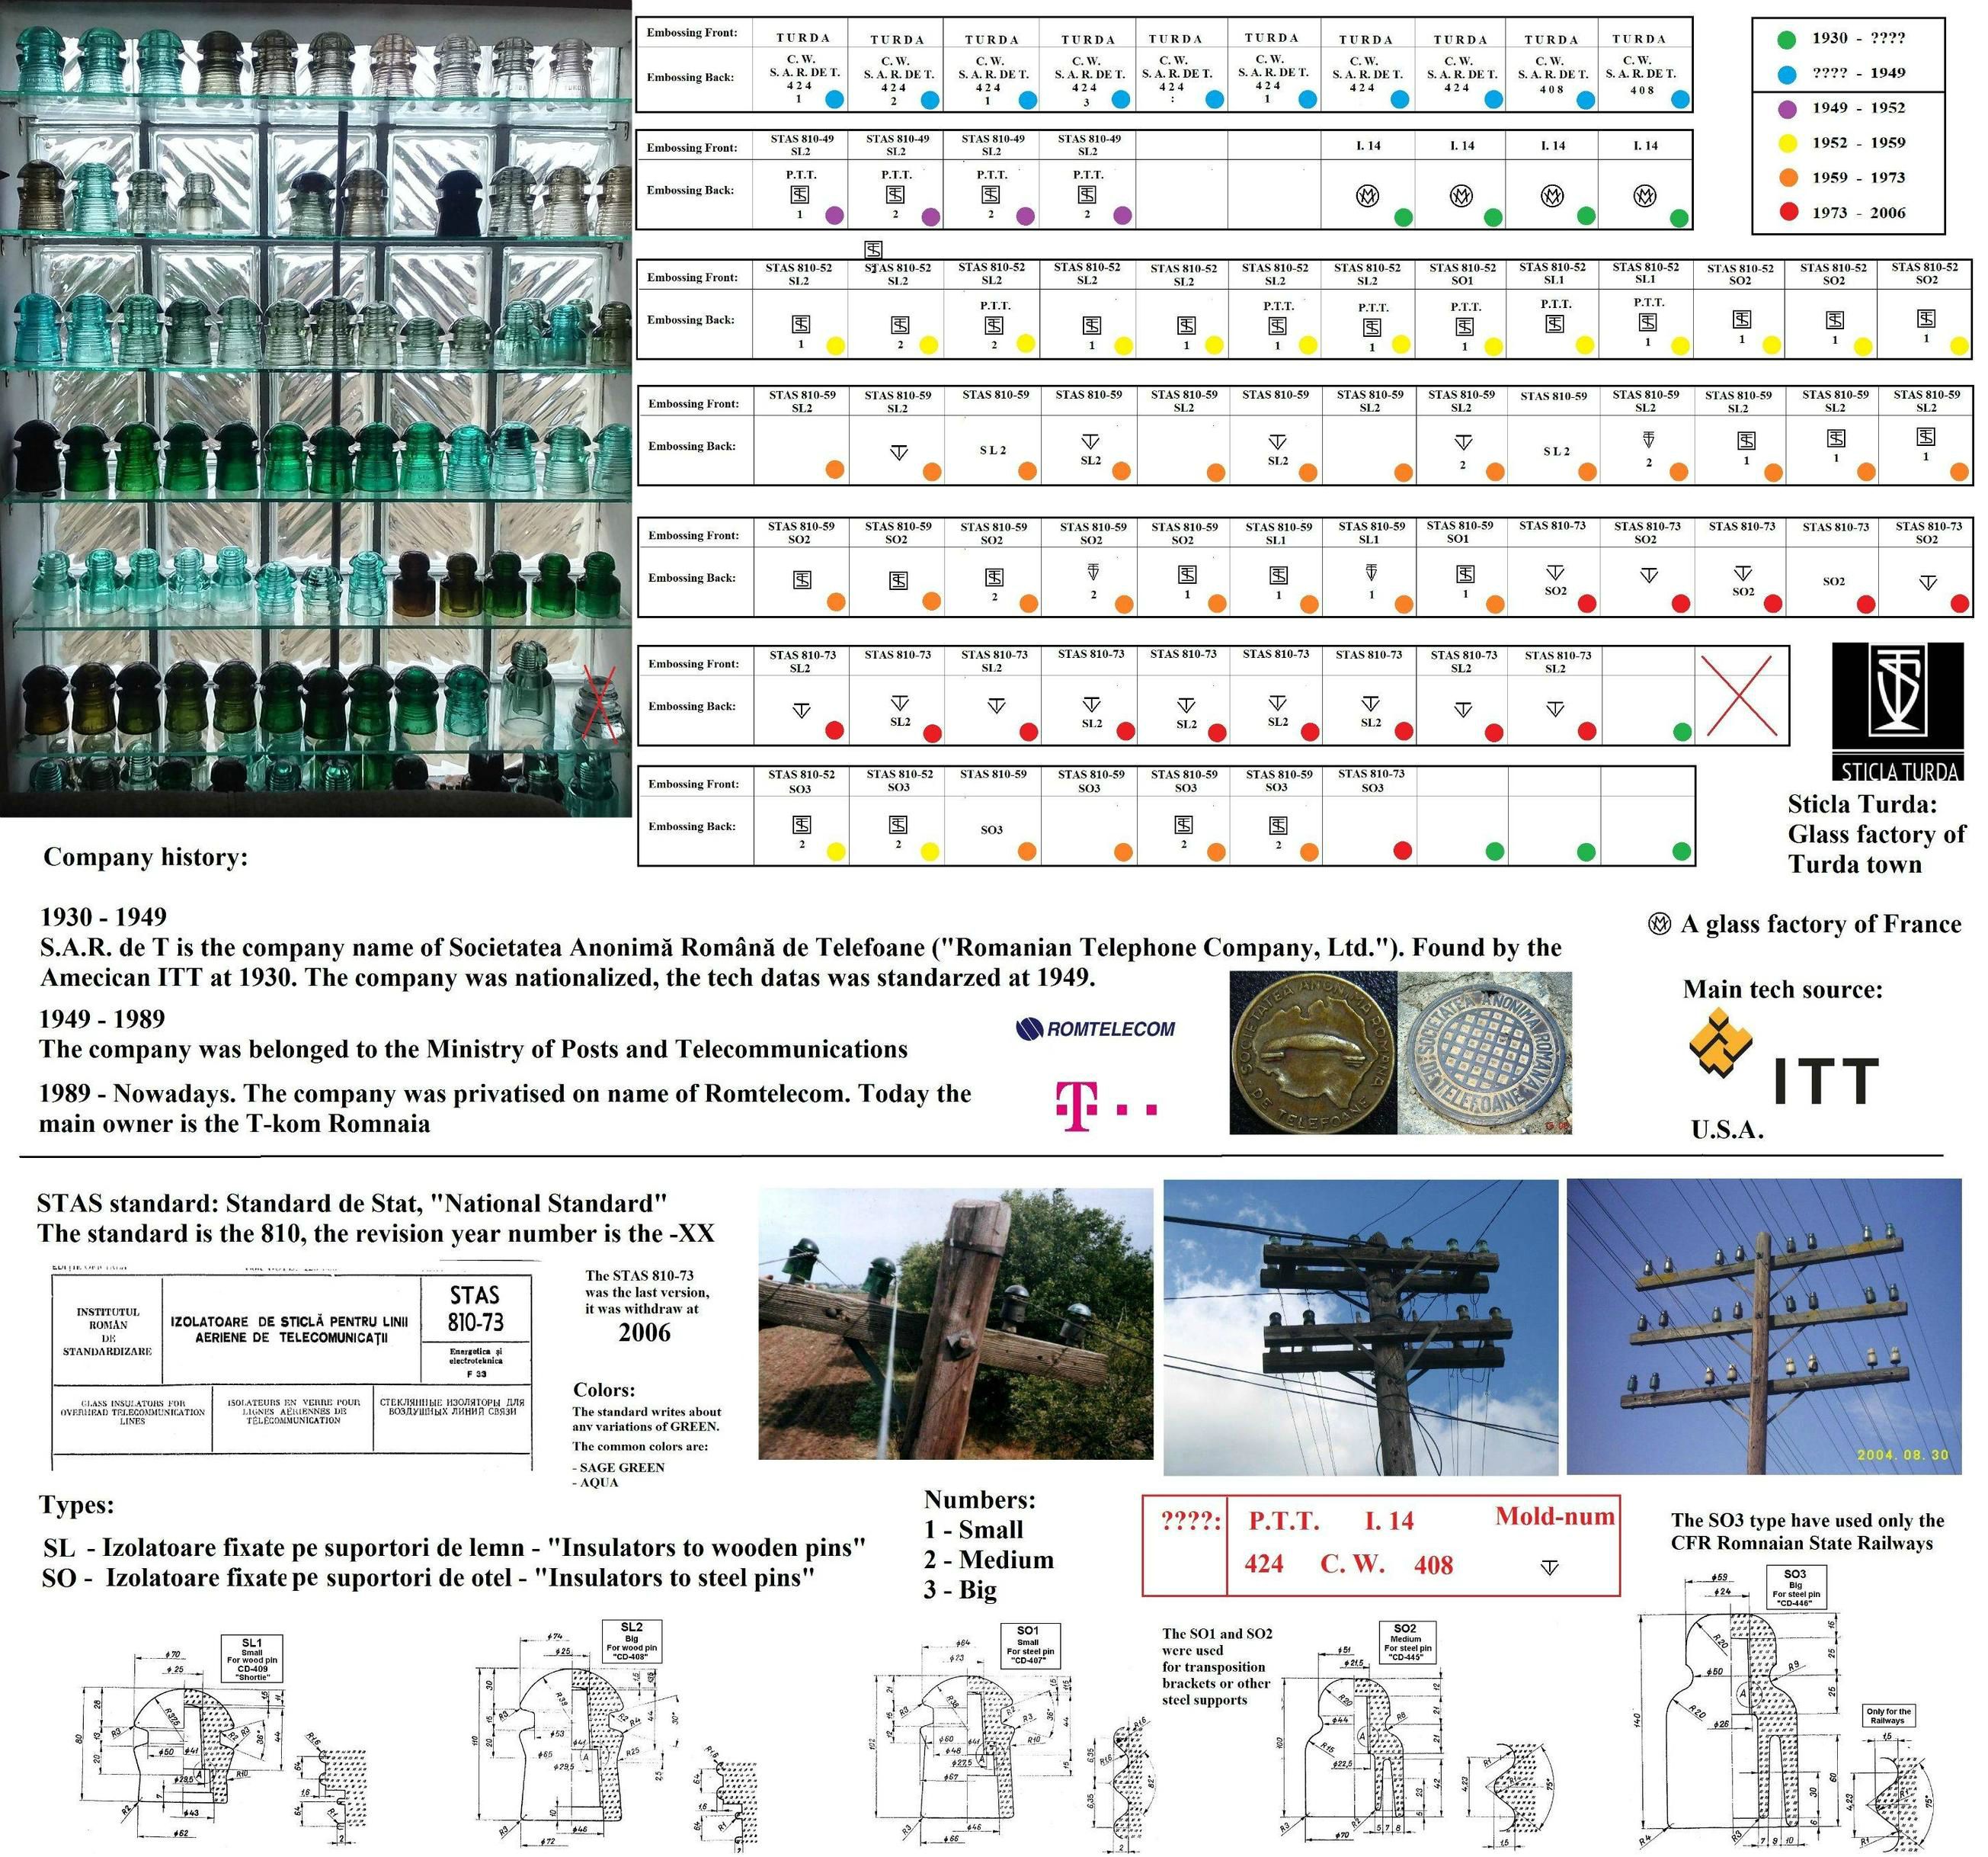Click the bold ITT lettering
The height and width of the screenshot is (1857, 1988).
point(1826,1082)
